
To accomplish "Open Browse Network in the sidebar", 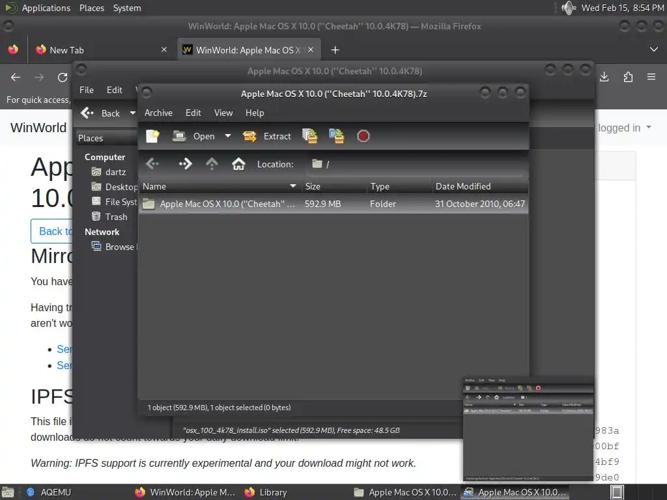I will (x=115, y=247).
